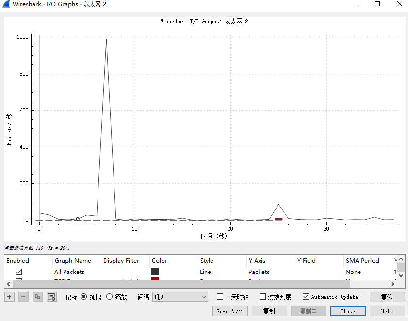Click the 复制 copy button
This screenshot has width=408, height=321.
coord(269,311)
